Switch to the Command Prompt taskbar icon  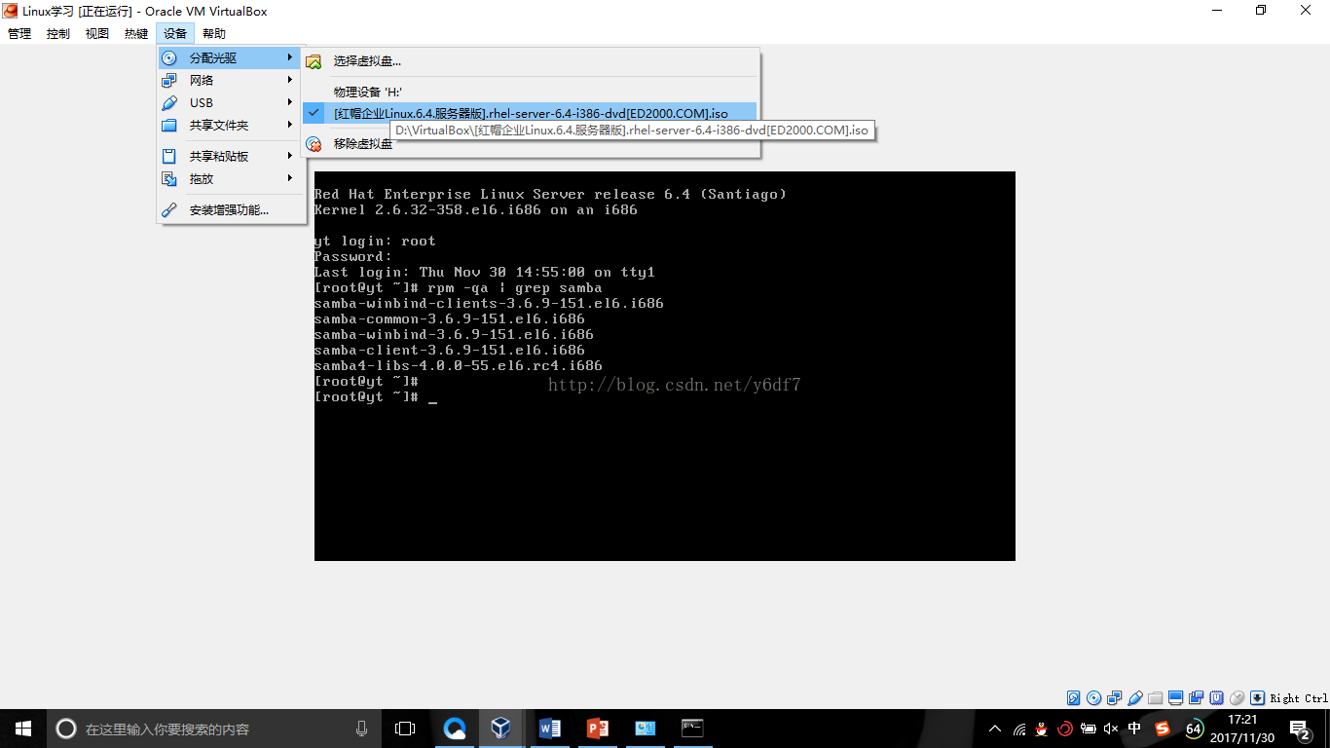coord(692,729)
